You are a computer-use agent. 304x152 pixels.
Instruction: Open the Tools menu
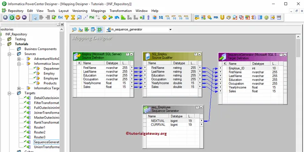coord(51,11)
